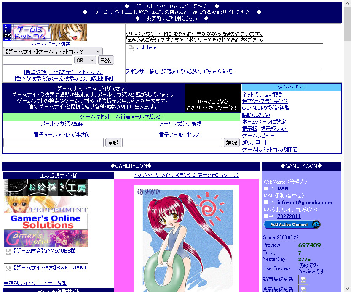The image size is (351, 292).
Task: Click the Gamer's World banner
Action: click(x=46, y=238)
